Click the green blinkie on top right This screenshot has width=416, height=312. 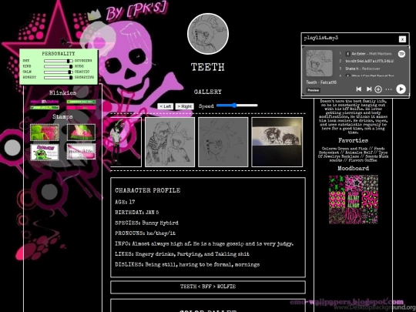pyautogui.click(x=81, y=102)
